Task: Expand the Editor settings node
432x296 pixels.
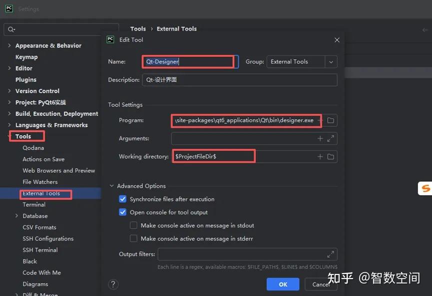Action: pyautogui.click(x=9, y=68)
